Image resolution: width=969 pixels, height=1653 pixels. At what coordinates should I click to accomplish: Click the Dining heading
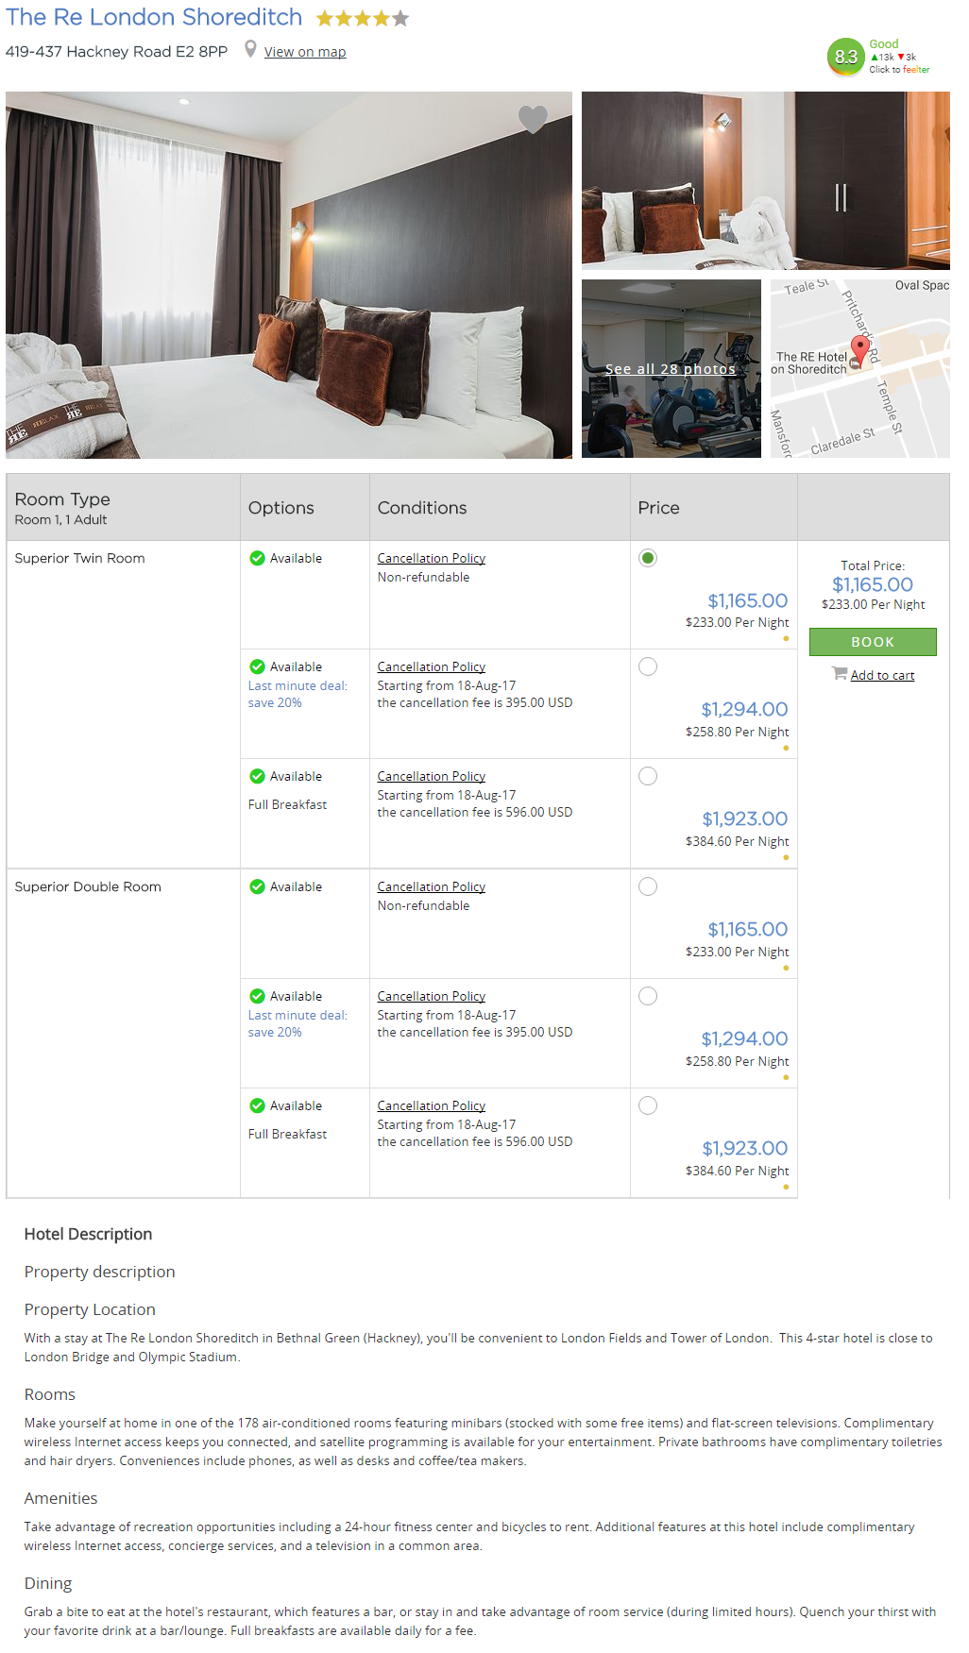point(48,1583)
